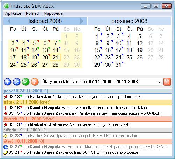This screenshot has height=159, width=175.
Task: Advance to next month with right arrow
Action: (x=82, y=21)
